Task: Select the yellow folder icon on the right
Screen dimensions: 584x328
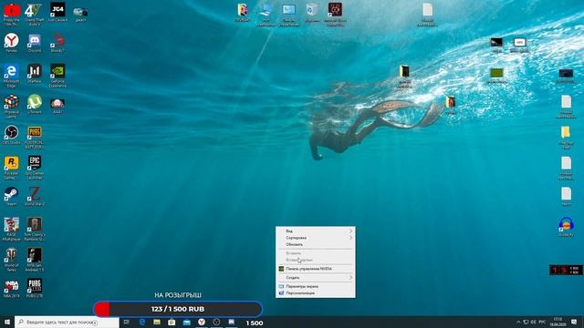Action: click(566, 138)
